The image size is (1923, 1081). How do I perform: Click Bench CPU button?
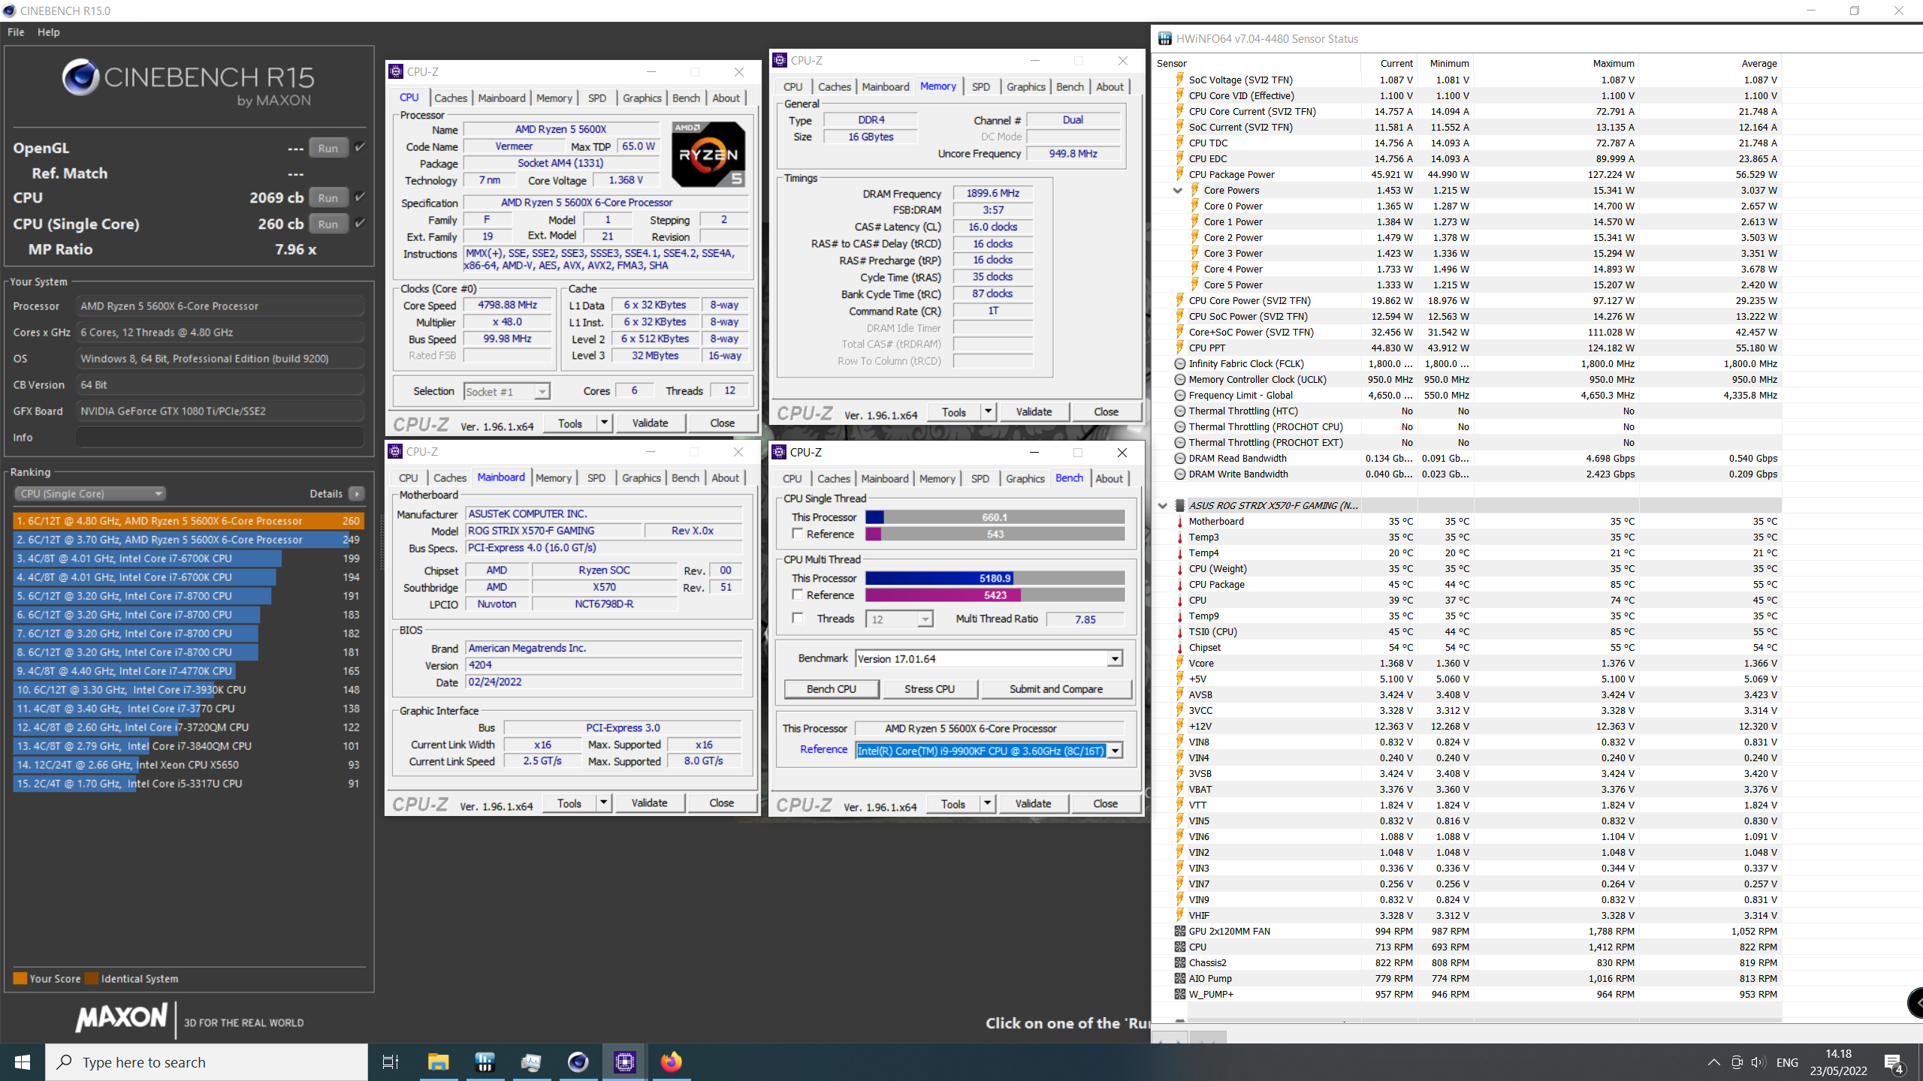832,689
